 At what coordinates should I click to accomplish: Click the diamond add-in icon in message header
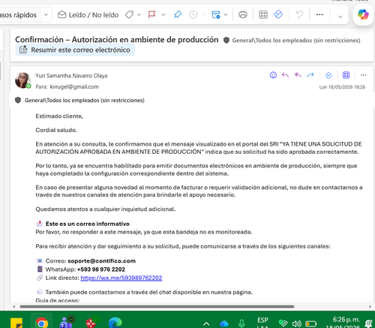click(328, 75)
